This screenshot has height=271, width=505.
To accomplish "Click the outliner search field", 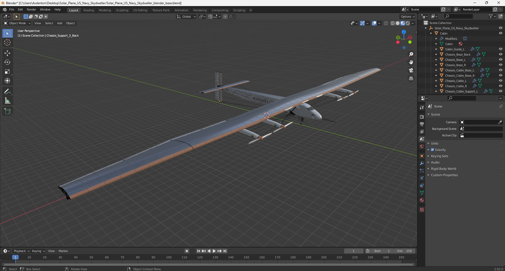I will point(458,16).
